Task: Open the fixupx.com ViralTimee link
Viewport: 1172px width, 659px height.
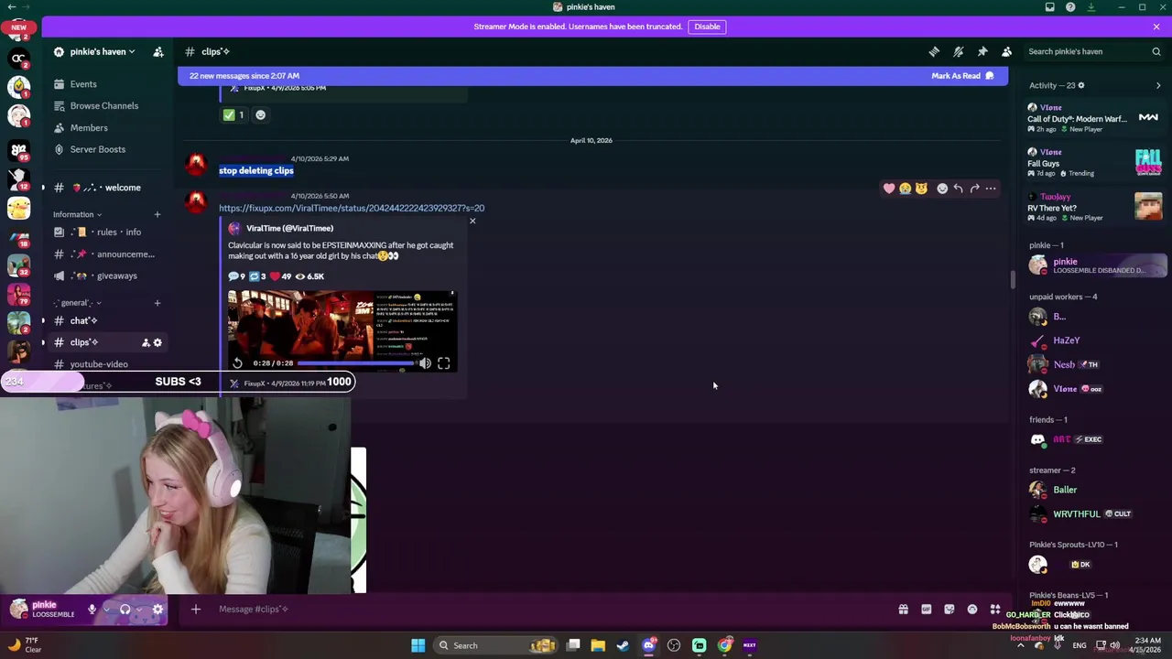Action: pyautogui.click(x=352, y=208)
